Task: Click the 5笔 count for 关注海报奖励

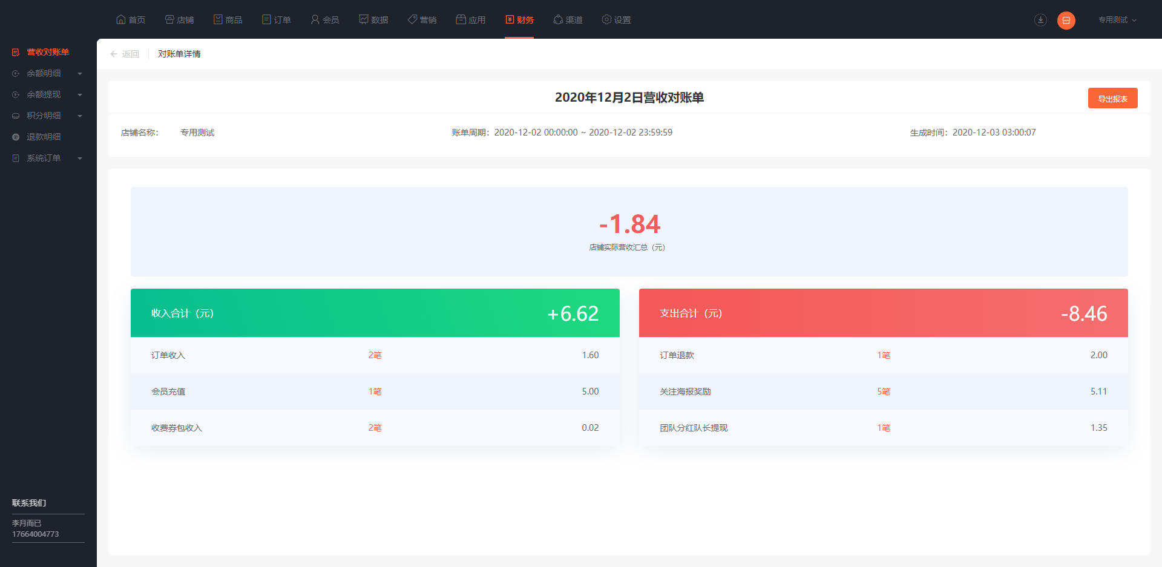Action: [884, 392]
